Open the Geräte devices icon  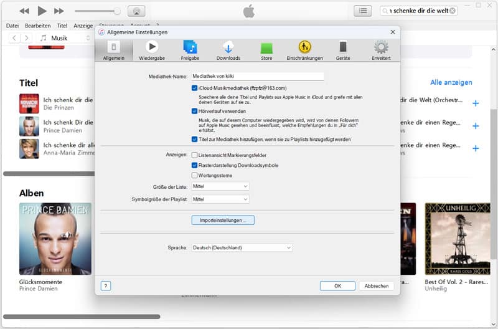(x=342, y=47)
